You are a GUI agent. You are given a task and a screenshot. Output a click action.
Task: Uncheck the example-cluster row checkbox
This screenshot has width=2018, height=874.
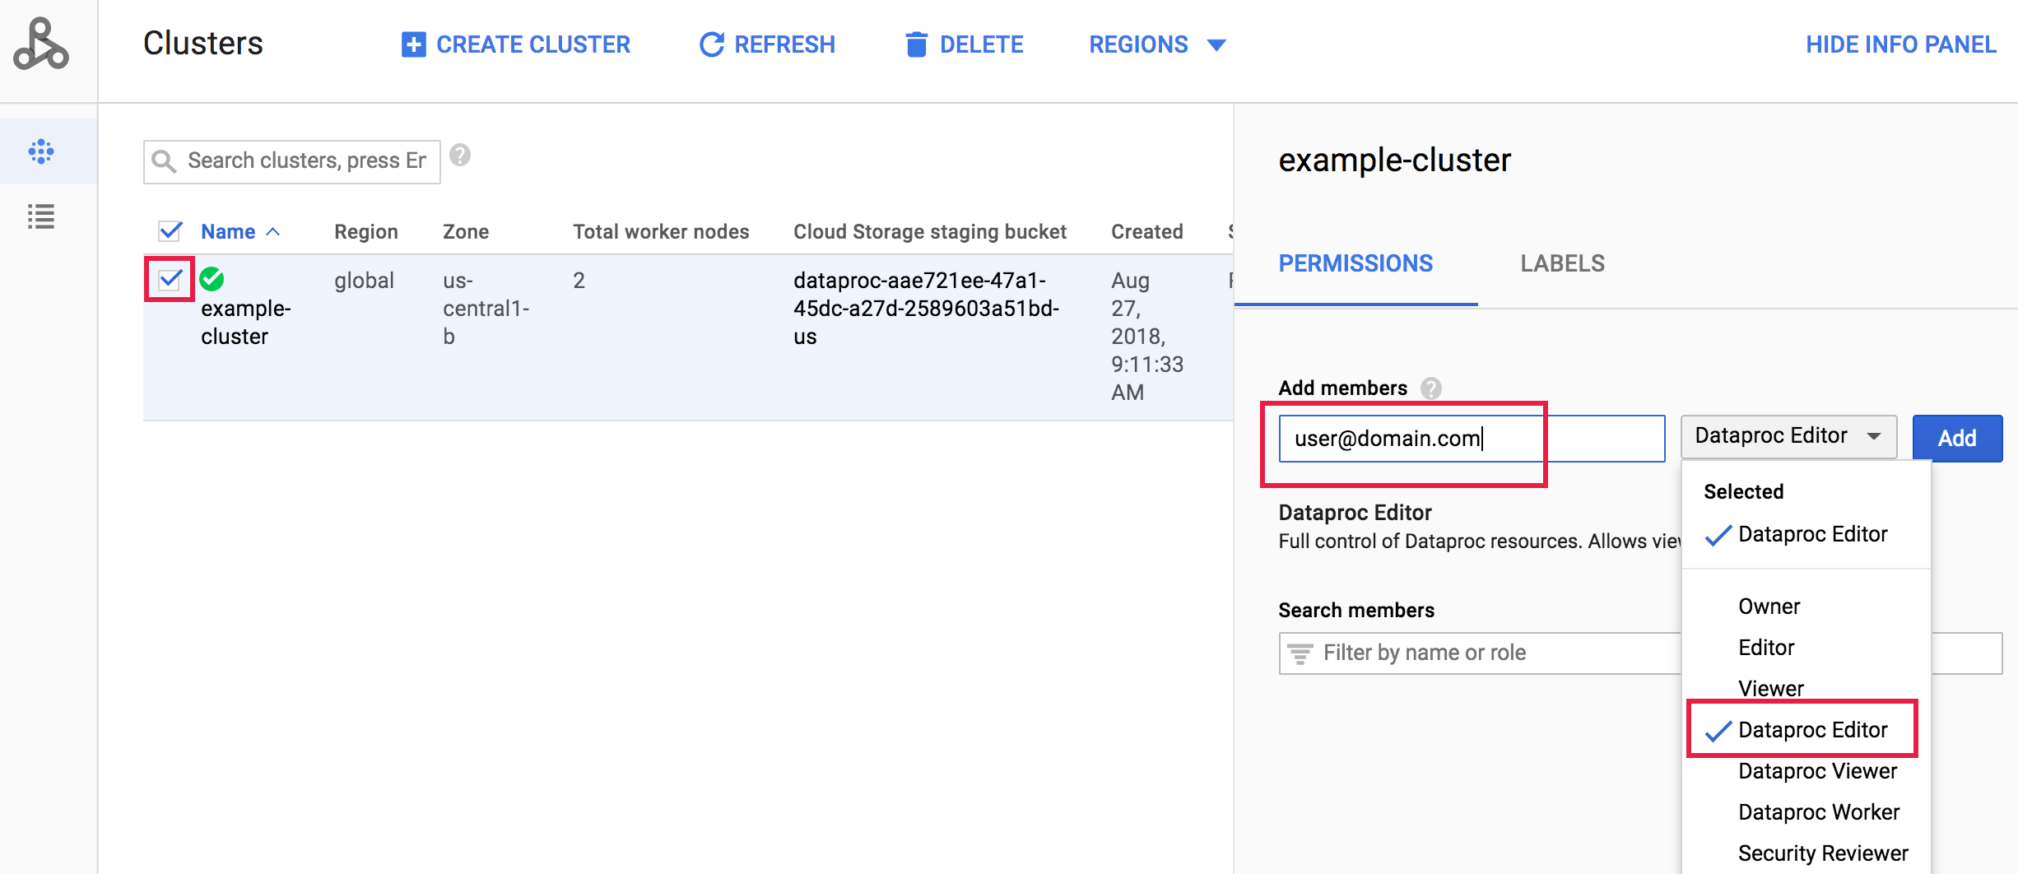tap(170, 280)
